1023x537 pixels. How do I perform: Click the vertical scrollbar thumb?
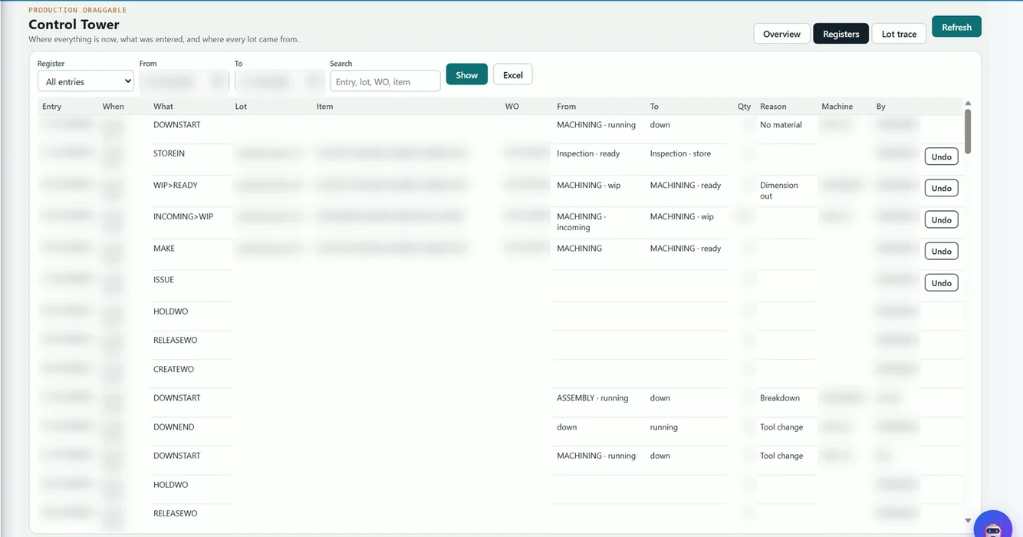968,131
